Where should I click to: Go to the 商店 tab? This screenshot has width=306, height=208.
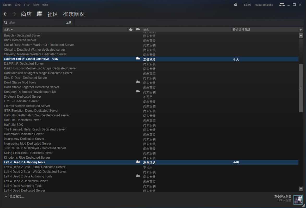tap(26, 14)
